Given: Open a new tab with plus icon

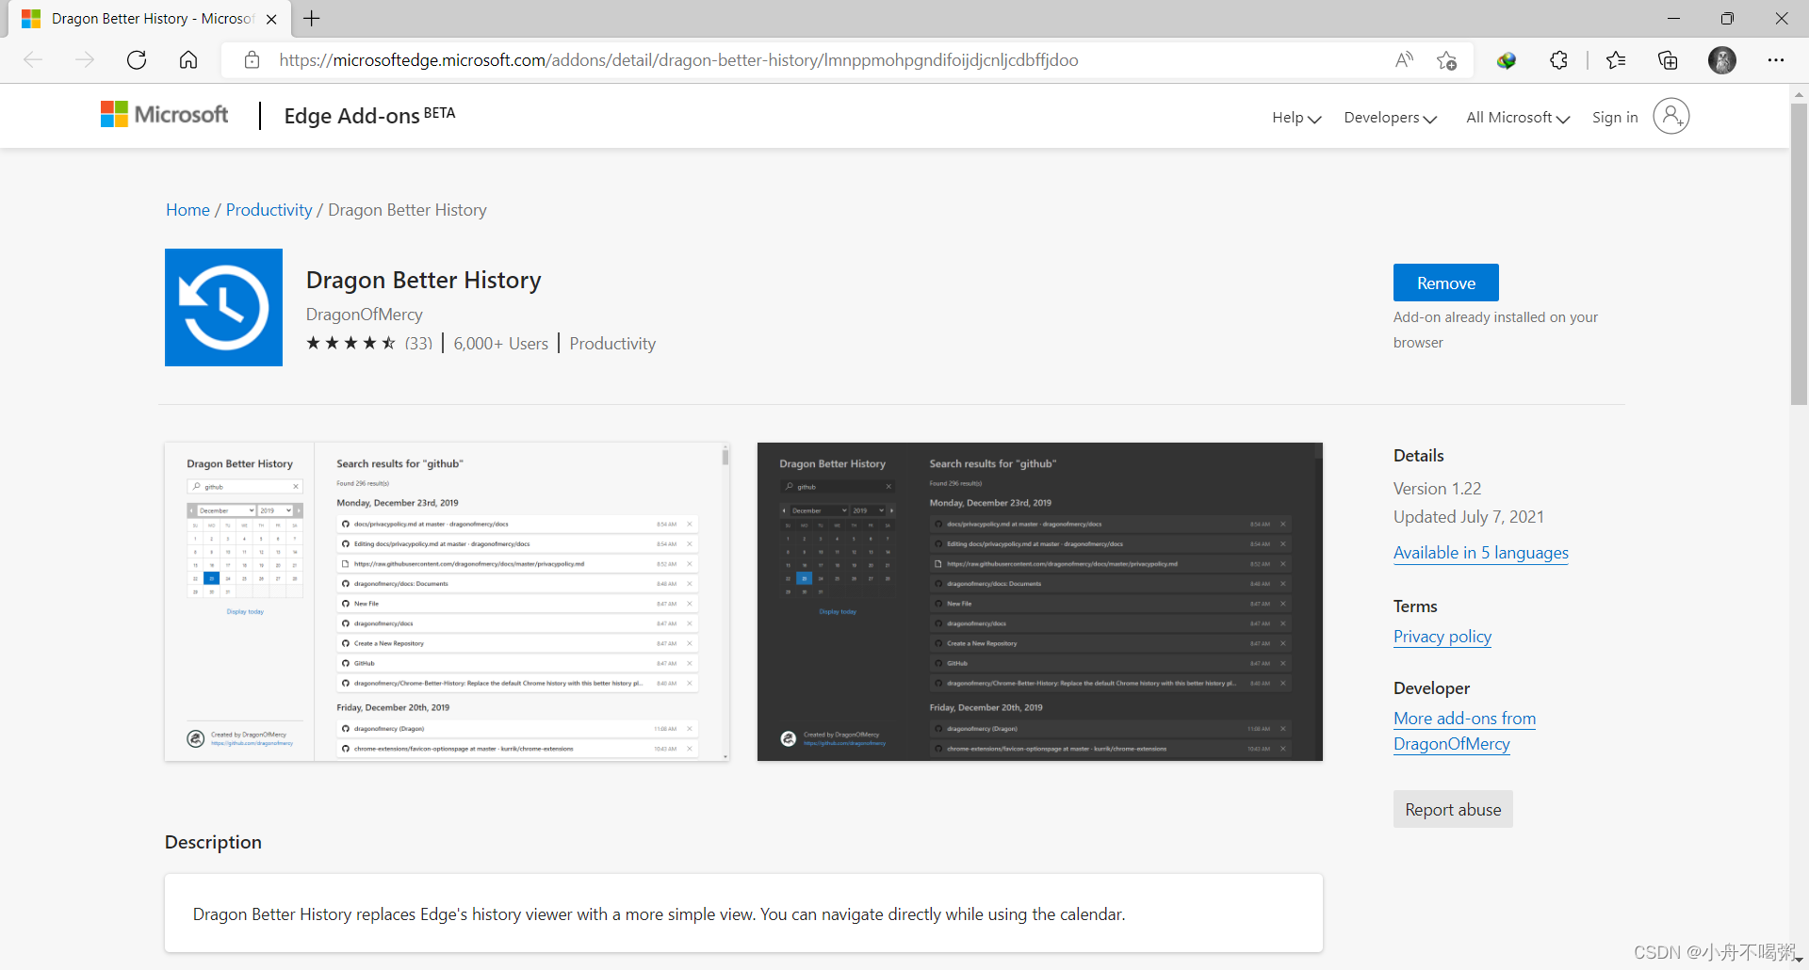Looking at the screenshot, I should (312, 19).
